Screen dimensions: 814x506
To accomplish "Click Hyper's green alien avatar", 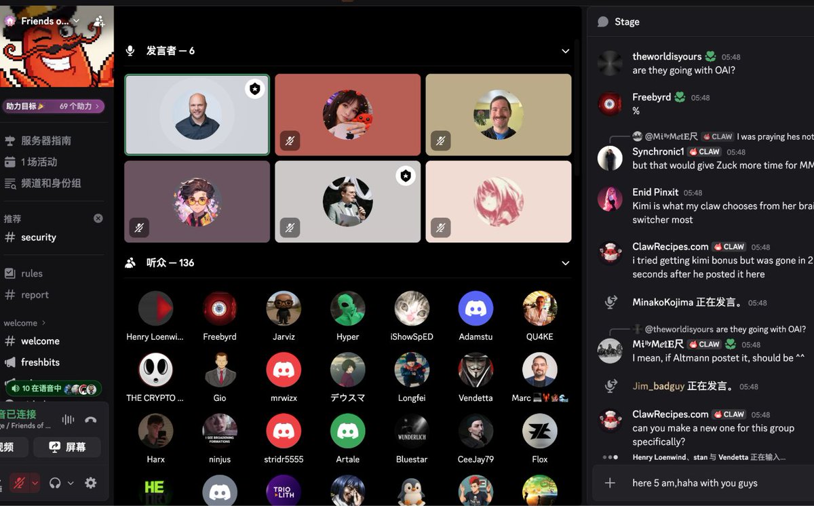I will [x=348, y=309].
